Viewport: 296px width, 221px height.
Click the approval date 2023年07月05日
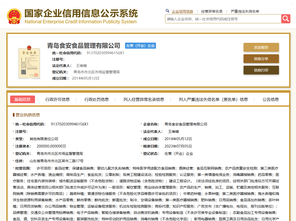[x=178, y=146]
